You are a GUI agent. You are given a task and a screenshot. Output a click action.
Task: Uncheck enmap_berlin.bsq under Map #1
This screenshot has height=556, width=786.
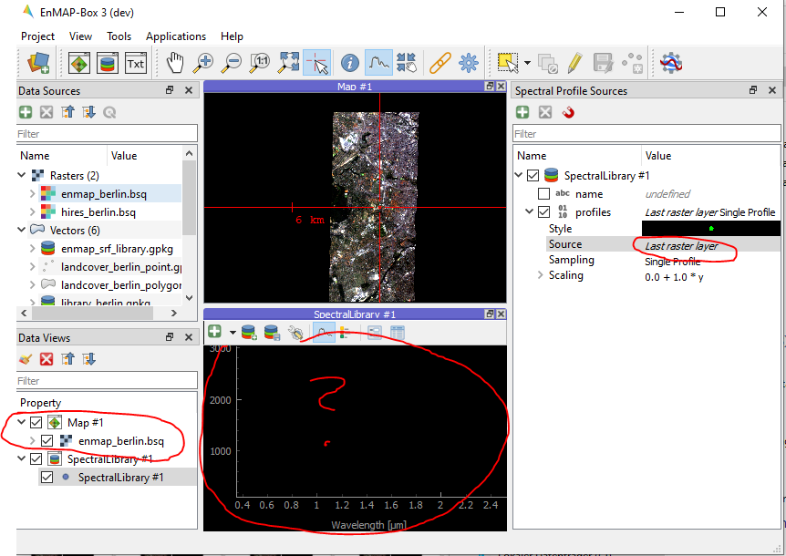pyautogui.click(x=49, y=440)
